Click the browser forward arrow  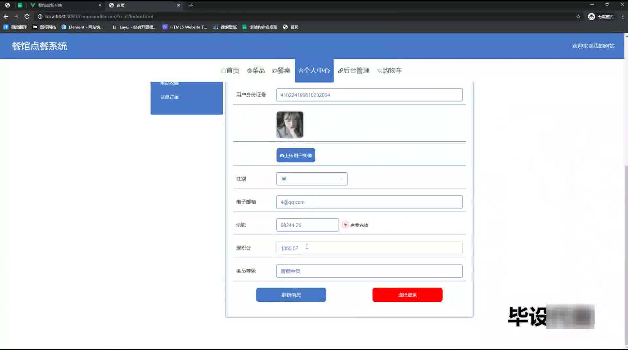pos(16,16)
